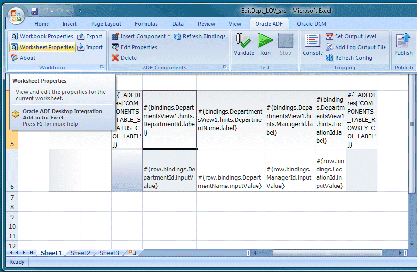Open ADF Components group dialog launcher
This screenshot has height=272, width=417.
pyautogui.click(x=225, y=67)
